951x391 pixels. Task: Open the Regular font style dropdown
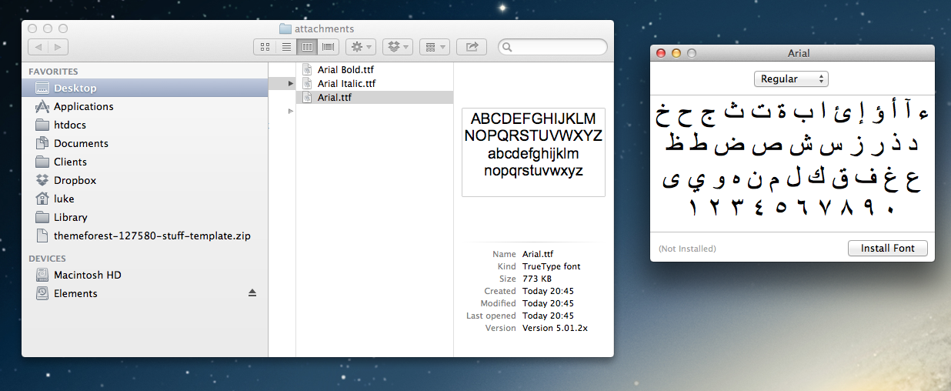coord(790,79)
